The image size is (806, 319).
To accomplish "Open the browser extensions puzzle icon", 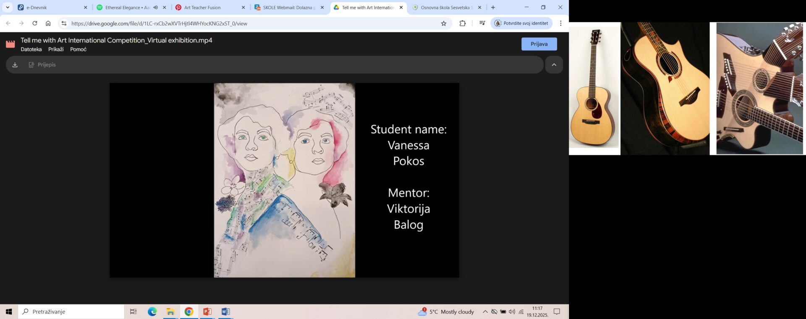I will pos(462,23).
